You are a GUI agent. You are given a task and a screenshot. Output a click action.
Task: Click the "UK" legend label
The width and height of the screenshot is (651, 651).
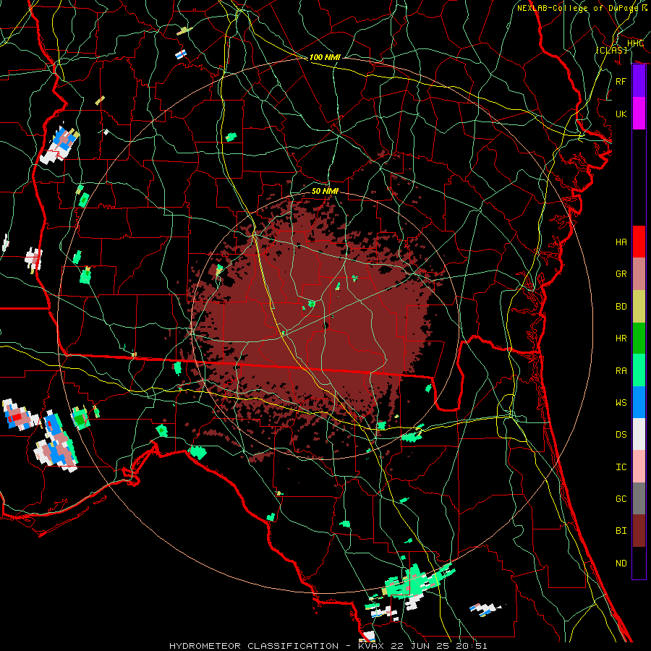[x=621, y=114]
